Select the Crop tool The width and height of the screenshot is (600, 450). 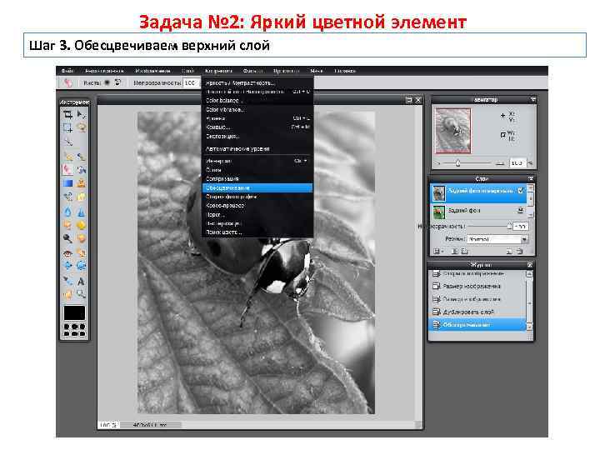click(x=67, y=114)
